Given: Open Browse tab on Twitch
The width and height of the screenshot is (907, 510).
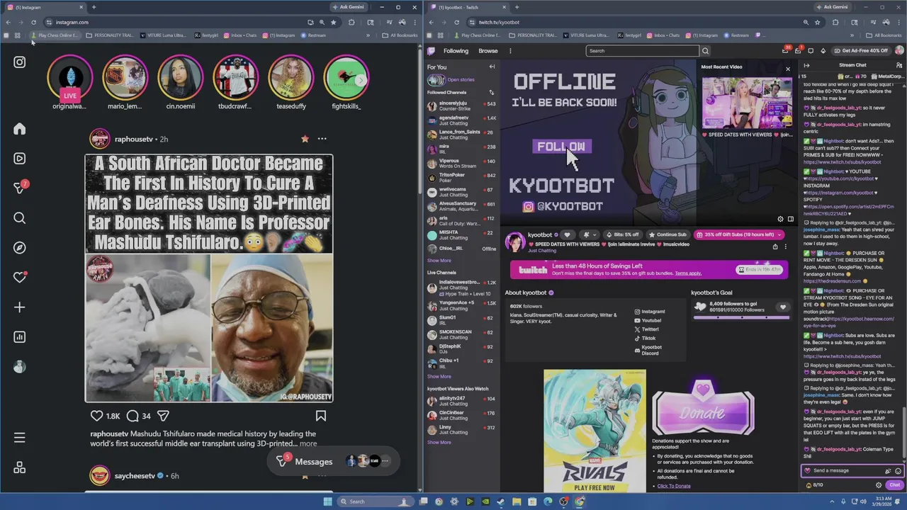Looking at the screenshot, I should pyautogui.click(x=488, y=51).
